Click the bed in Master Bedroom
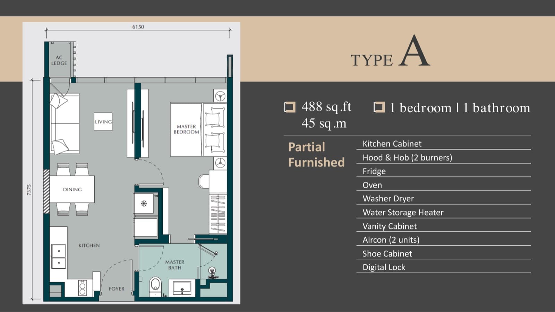This screenshot has height=312, width=555. (198, 130)
